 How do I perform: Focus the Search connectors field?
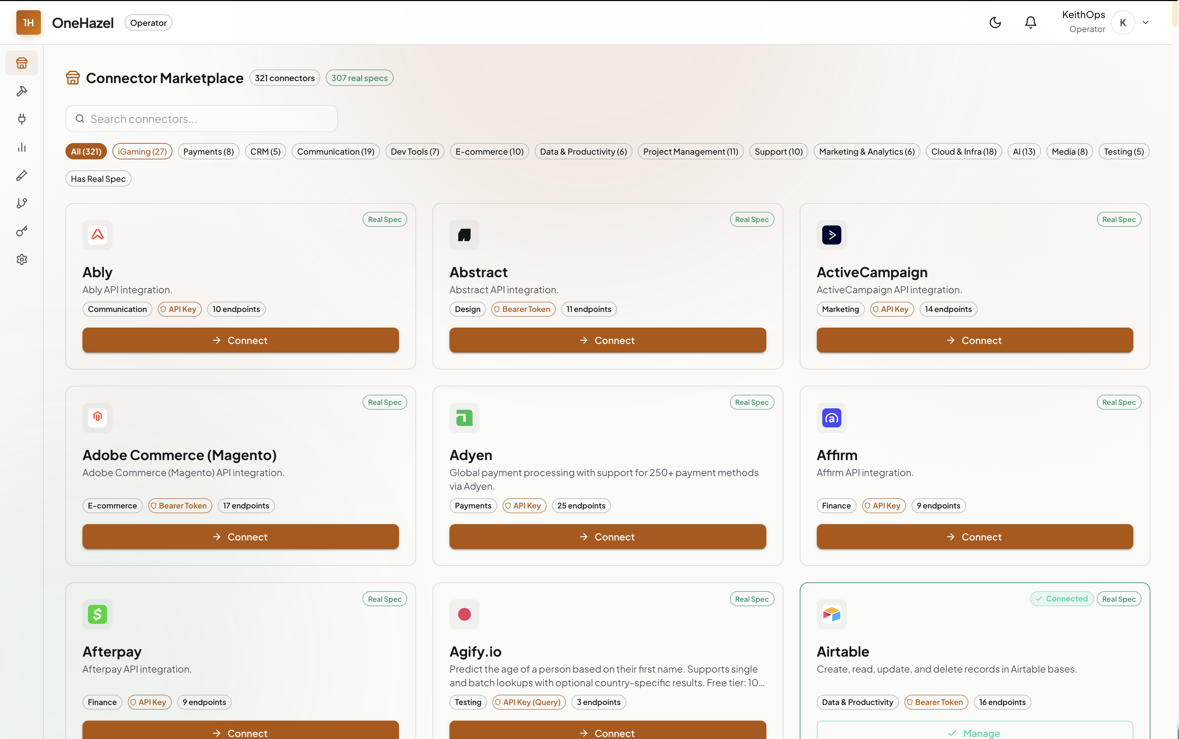pos(201,119)
